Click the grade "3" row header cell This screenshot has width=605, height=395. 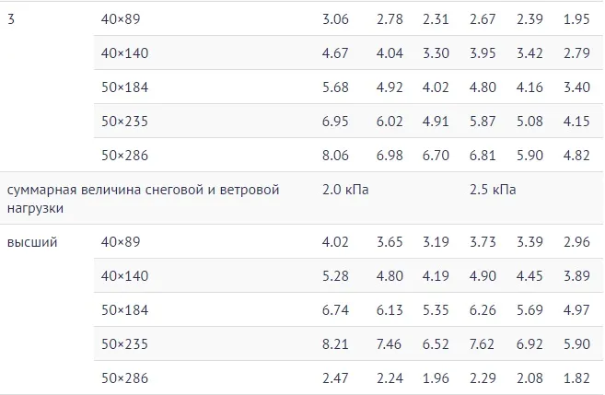(11, 19)
